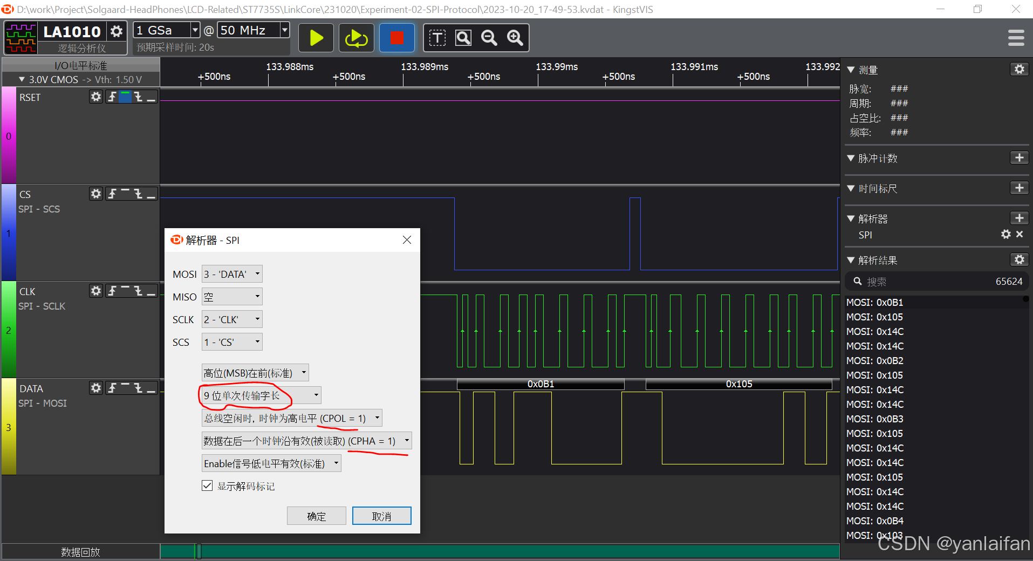Remove the SPI decoder from list
Image resolution: width=1033 pixels, height=561 pixels.
(1020, 234)
